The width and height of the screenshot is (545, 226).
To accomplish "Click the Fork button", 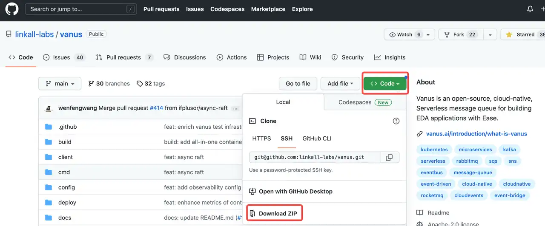I will (x=461, y=35).
